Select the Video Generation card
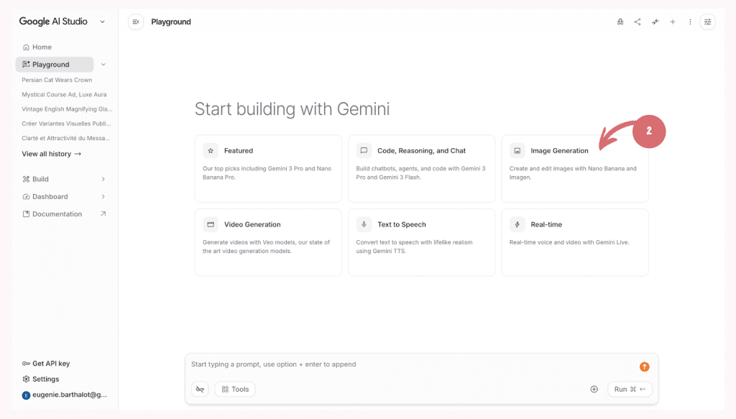736x419 pixels. point(269,243)
